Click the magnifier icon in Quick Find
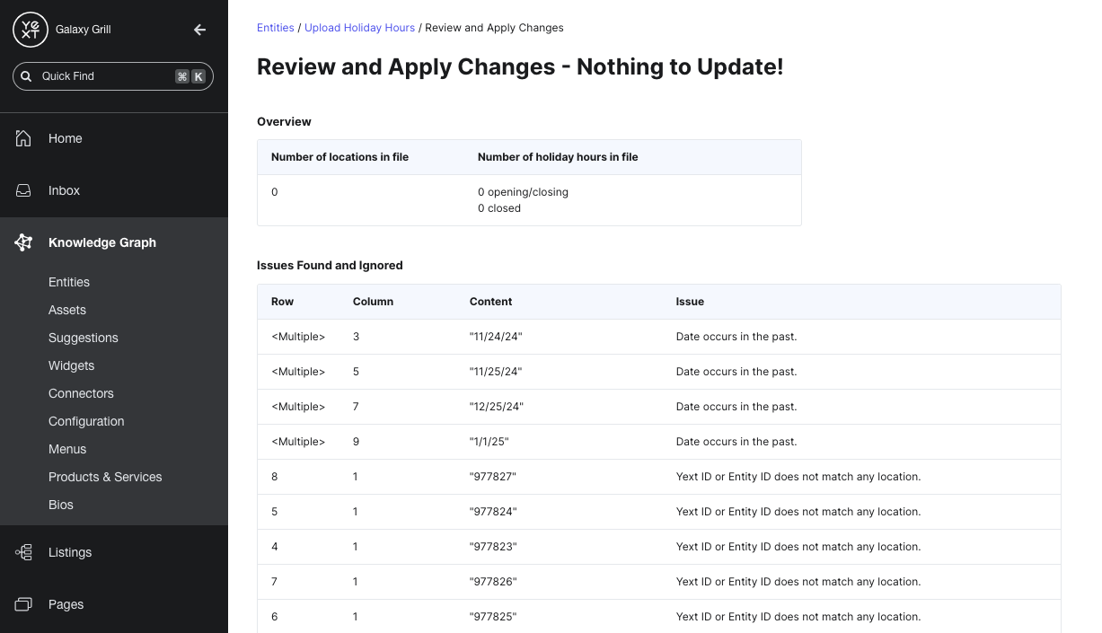 [x=25, y=76]
